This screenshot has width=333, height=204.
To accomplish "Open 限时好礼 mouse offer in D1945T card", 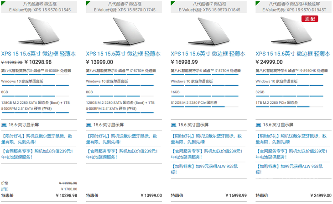I will click(291, 139).
